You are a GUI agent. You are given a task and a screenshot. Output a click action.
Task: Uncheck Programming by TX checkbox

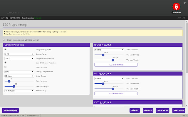[5, 49]
